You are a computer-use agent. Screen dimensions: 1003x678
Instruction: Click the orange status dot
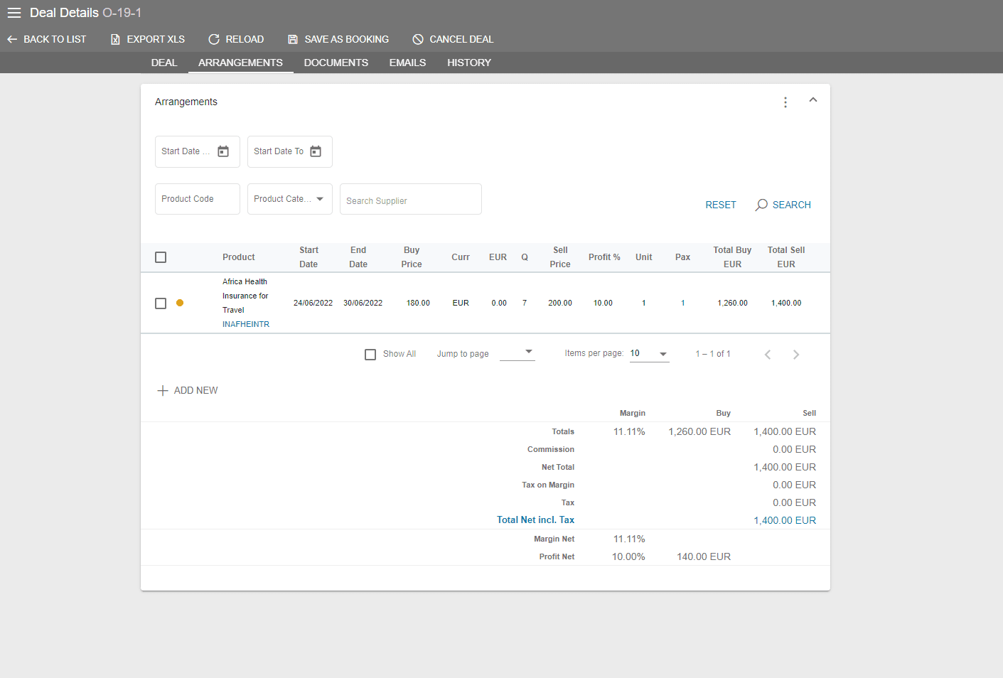[x=180, y=303]
